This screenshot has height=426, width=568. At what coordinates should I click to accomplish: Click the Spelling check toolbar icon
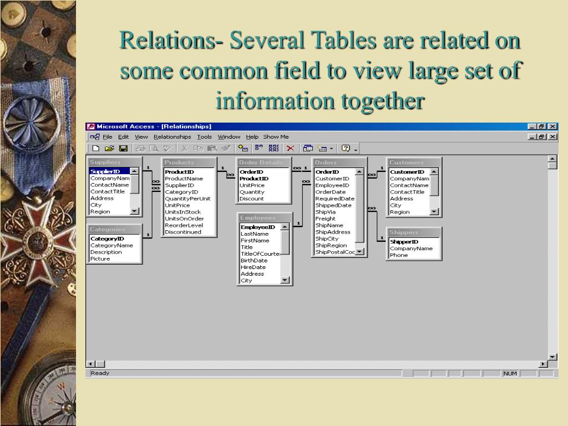tap(168, 148)
